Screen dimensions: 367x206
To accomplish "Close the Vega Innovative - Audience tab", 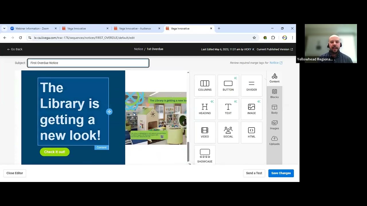I will click(x=159, y=29).
